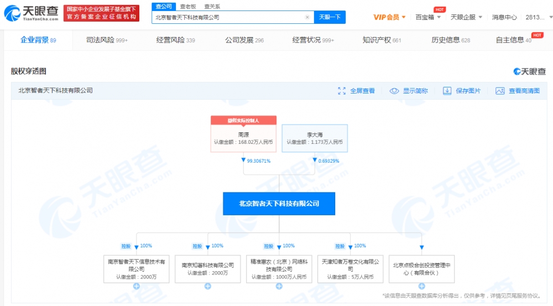This screenshot has width=553, height=306.
Task: Click 控股 tag above 精准惠农(北京)网络科技有限公司
Action: coord(268,246)
